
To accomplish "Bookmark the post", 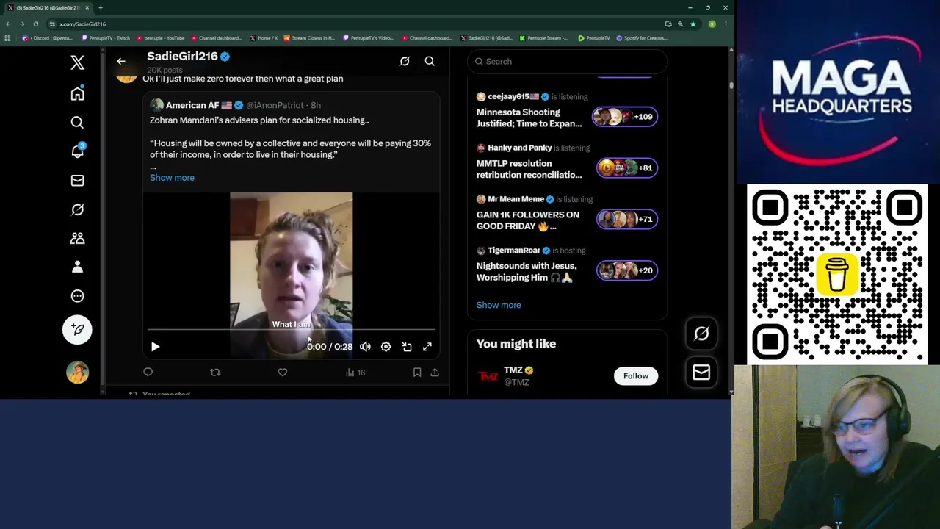I will coord(416,373).
